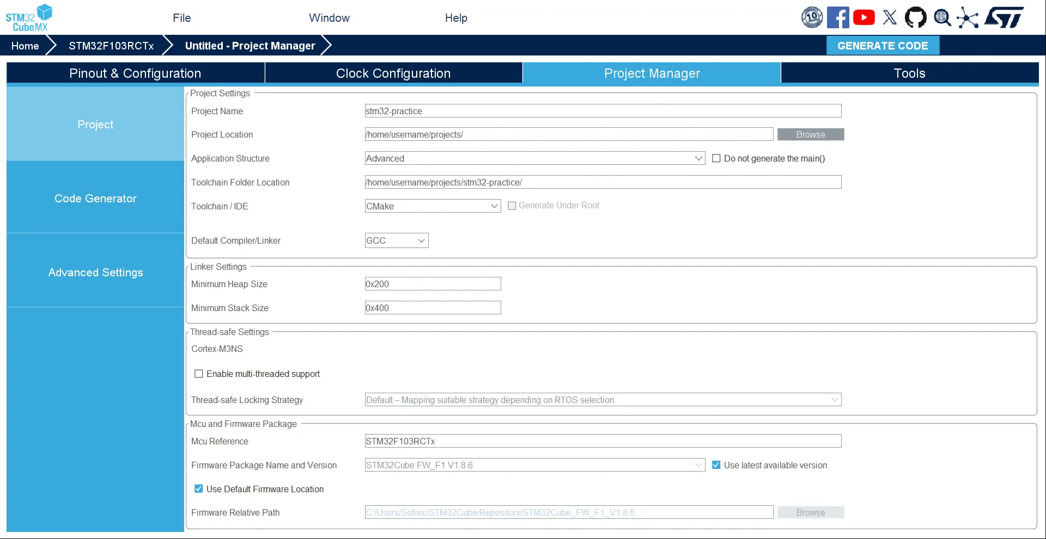The width and height of the screenshot is (1046, 539).
Task: Open the Application Structure dropdown
Action: tap(699, 158)
